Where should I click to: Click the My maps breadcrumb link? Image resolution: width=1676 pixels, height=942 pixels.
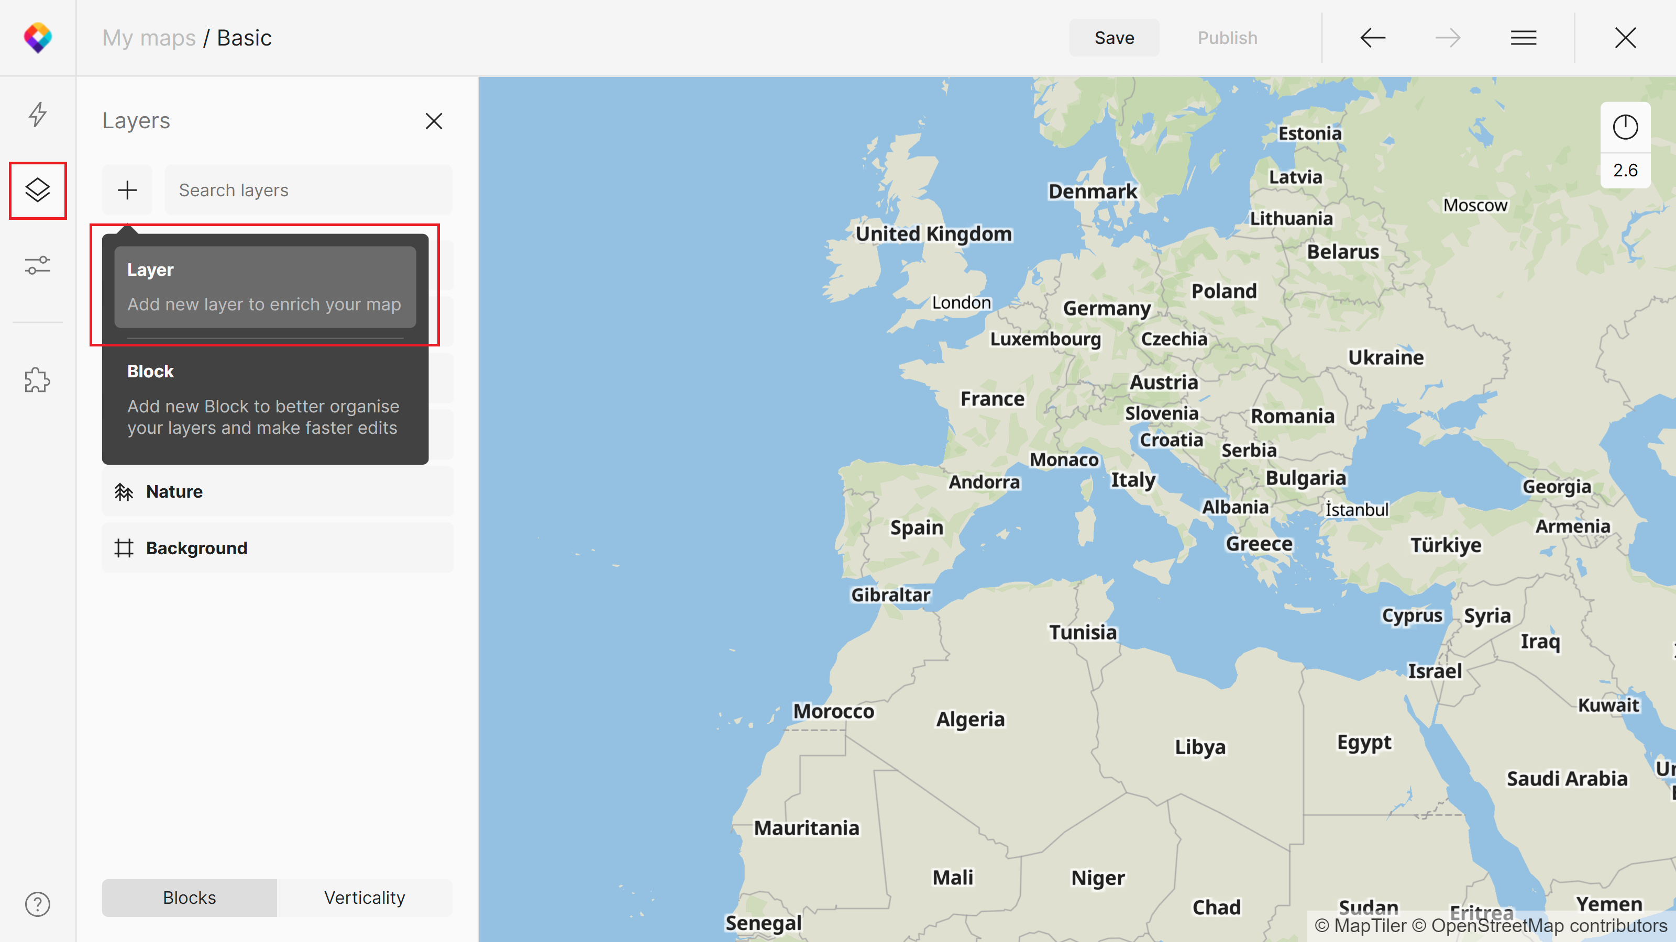click(149, 38)
